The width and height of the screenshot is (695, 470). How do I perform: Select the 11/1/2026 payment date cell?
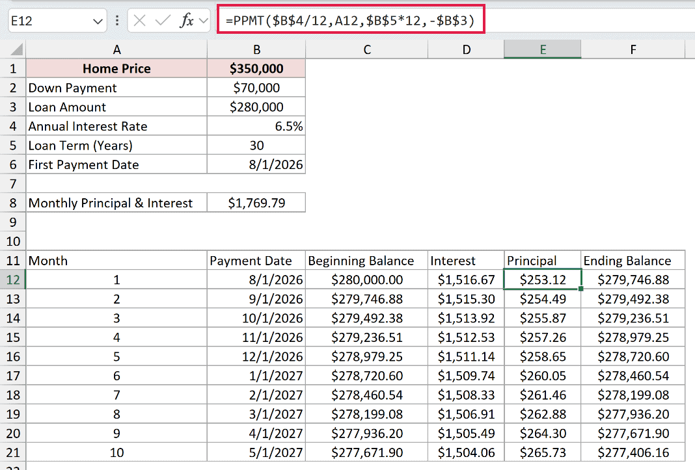[x=256, y=337]
